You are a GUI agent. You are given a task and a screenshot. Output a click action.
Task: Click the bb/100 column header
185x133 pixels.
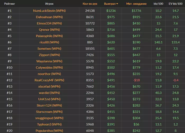click(x=158, y=4)
